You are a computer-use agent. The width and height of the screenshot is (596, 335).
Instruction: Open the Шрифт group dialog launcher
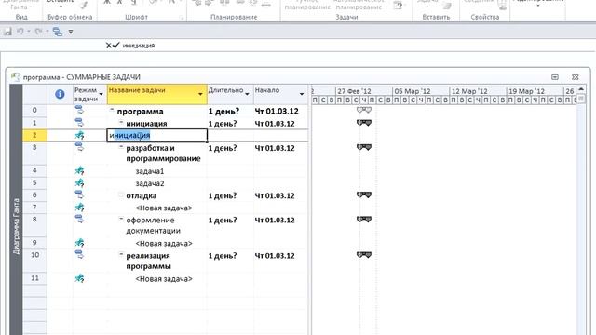tap(182, 18)
